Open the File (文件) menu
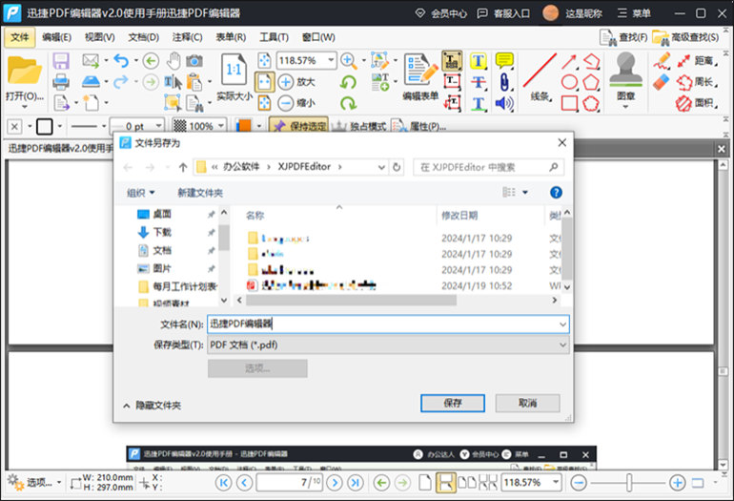The height and width of the screenshot is (501, 734). tap(20, 37)
